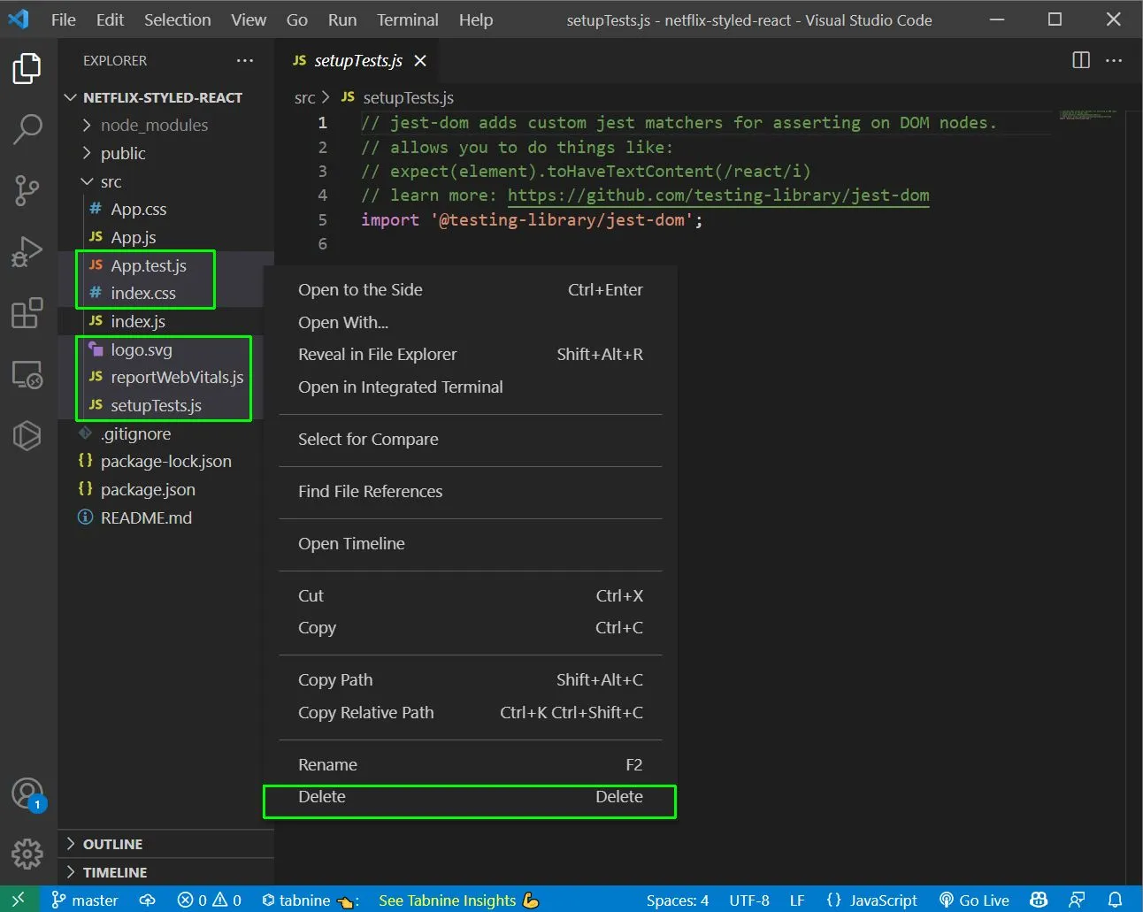
Task: Open the Extensions view
Action: pos(27,312)
